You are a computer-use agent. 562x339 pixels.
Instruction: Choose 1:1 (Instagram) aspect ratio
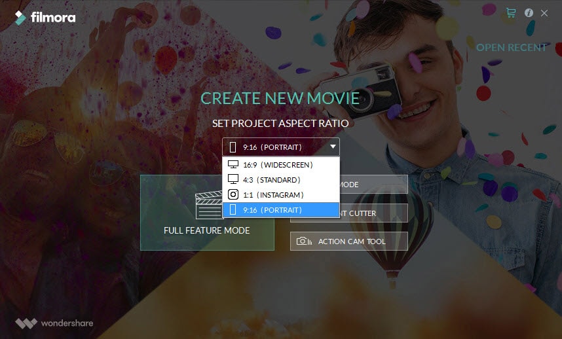[281, 195]
